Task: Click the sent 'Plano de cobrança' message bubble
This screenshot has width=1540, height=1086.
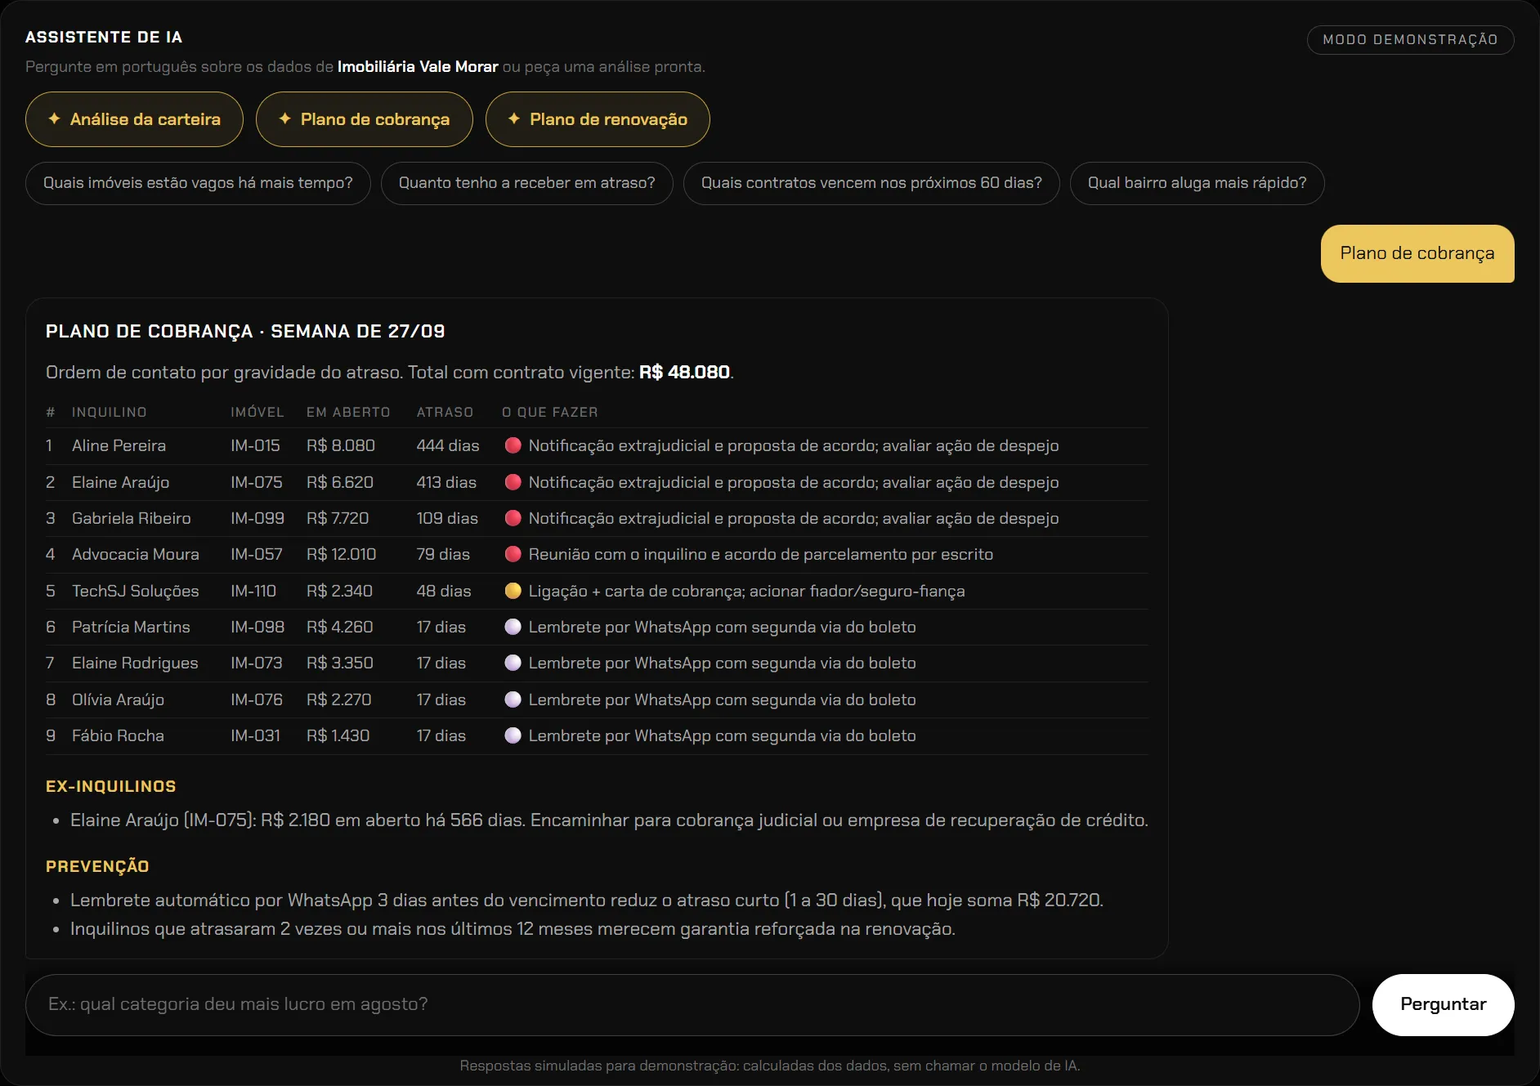Action: [1417, 253]
